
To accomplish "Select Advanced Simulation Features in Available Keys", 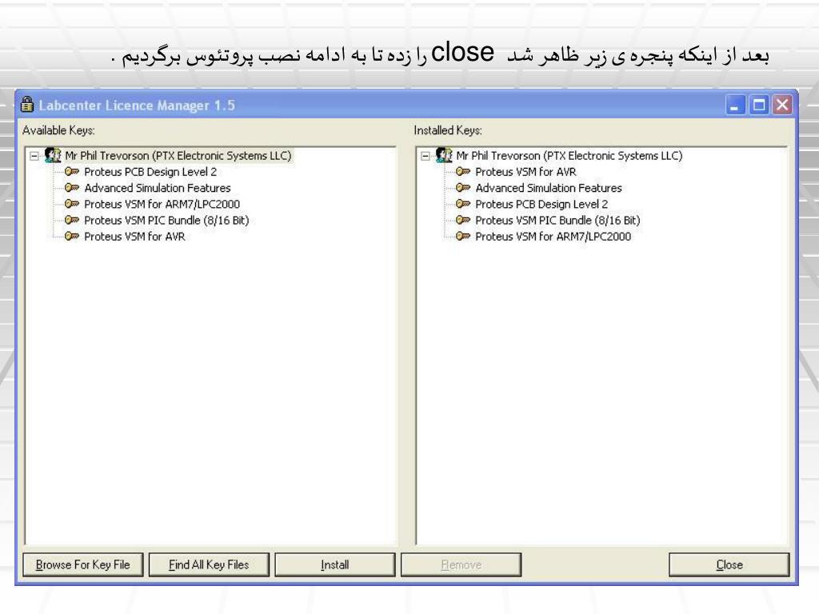I will point(158,188).
